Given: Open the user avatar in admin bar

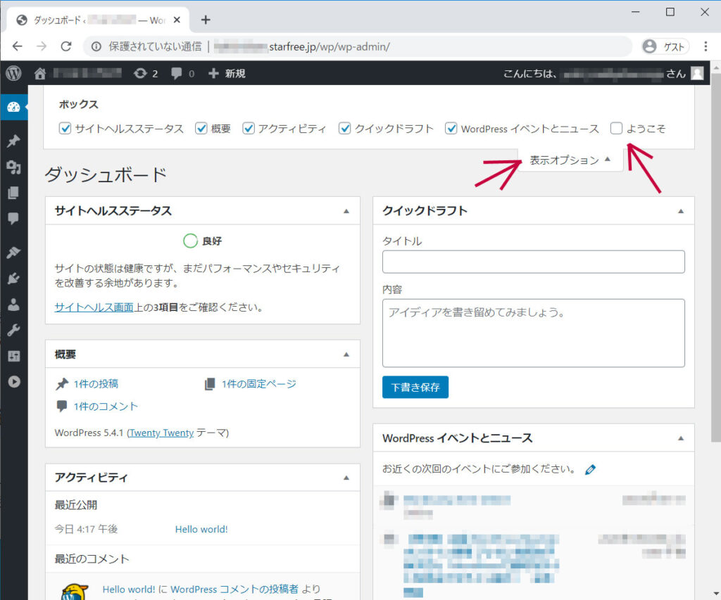Looking at the screenshot, I should coord(697,73).
